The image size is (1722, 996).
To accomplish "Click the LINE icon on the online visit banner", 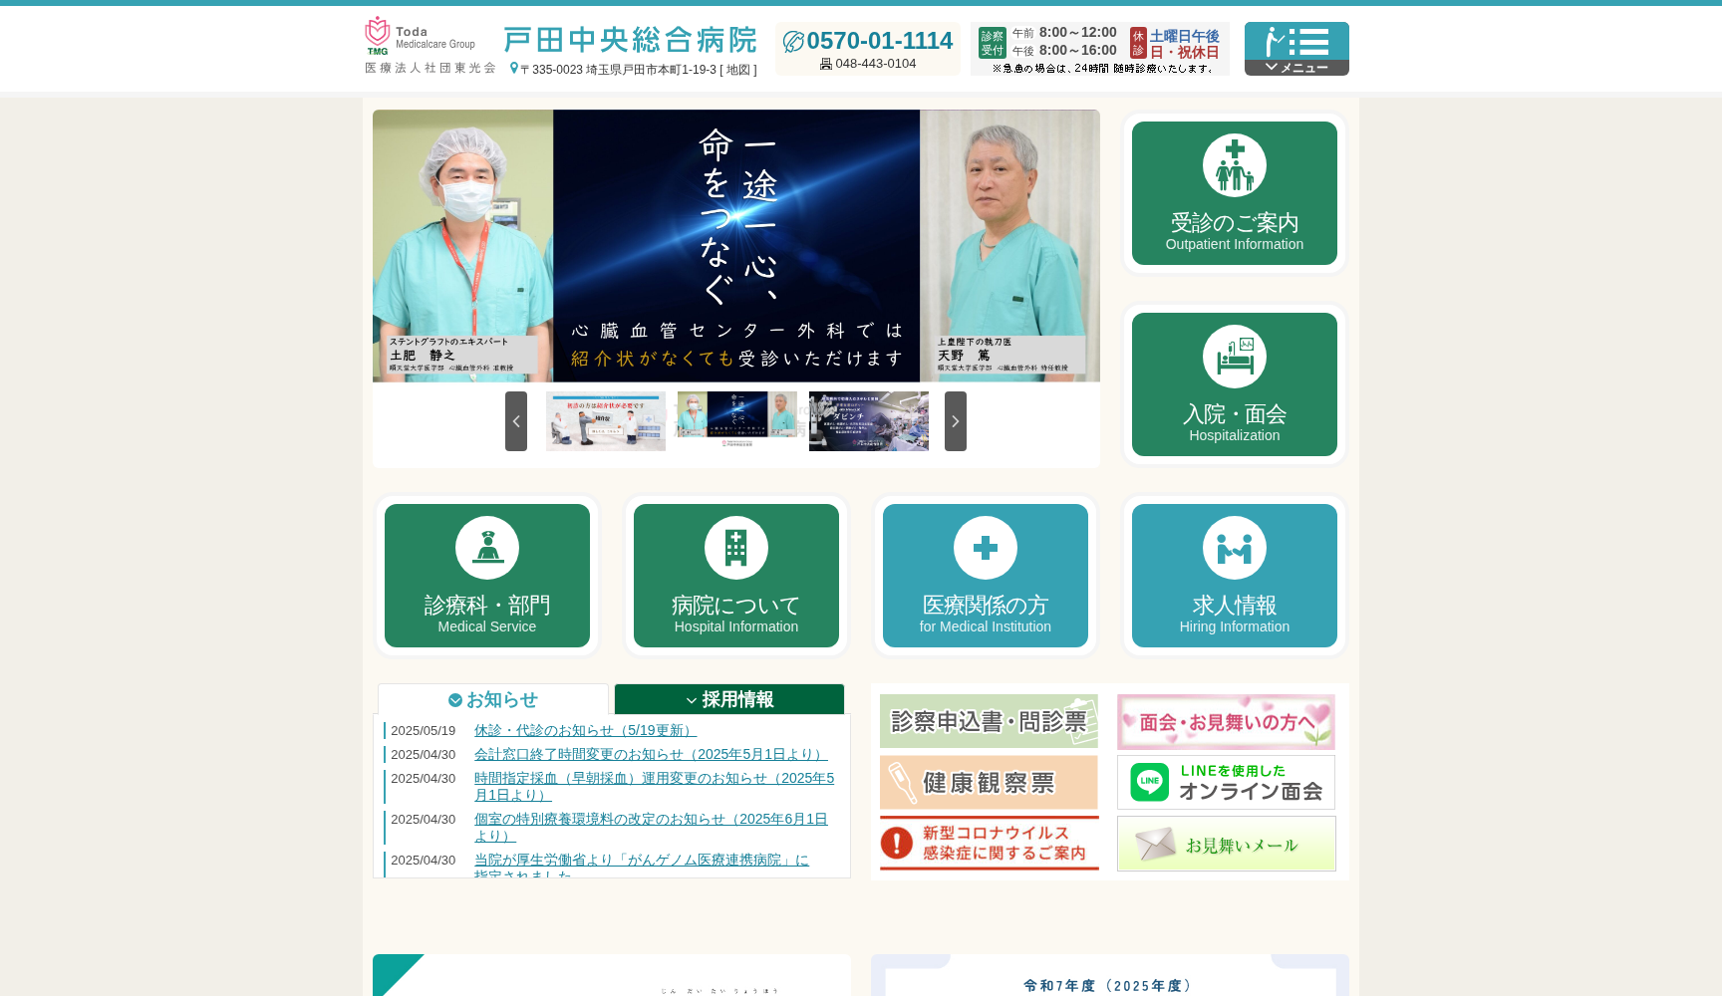I will point(1151,782).
